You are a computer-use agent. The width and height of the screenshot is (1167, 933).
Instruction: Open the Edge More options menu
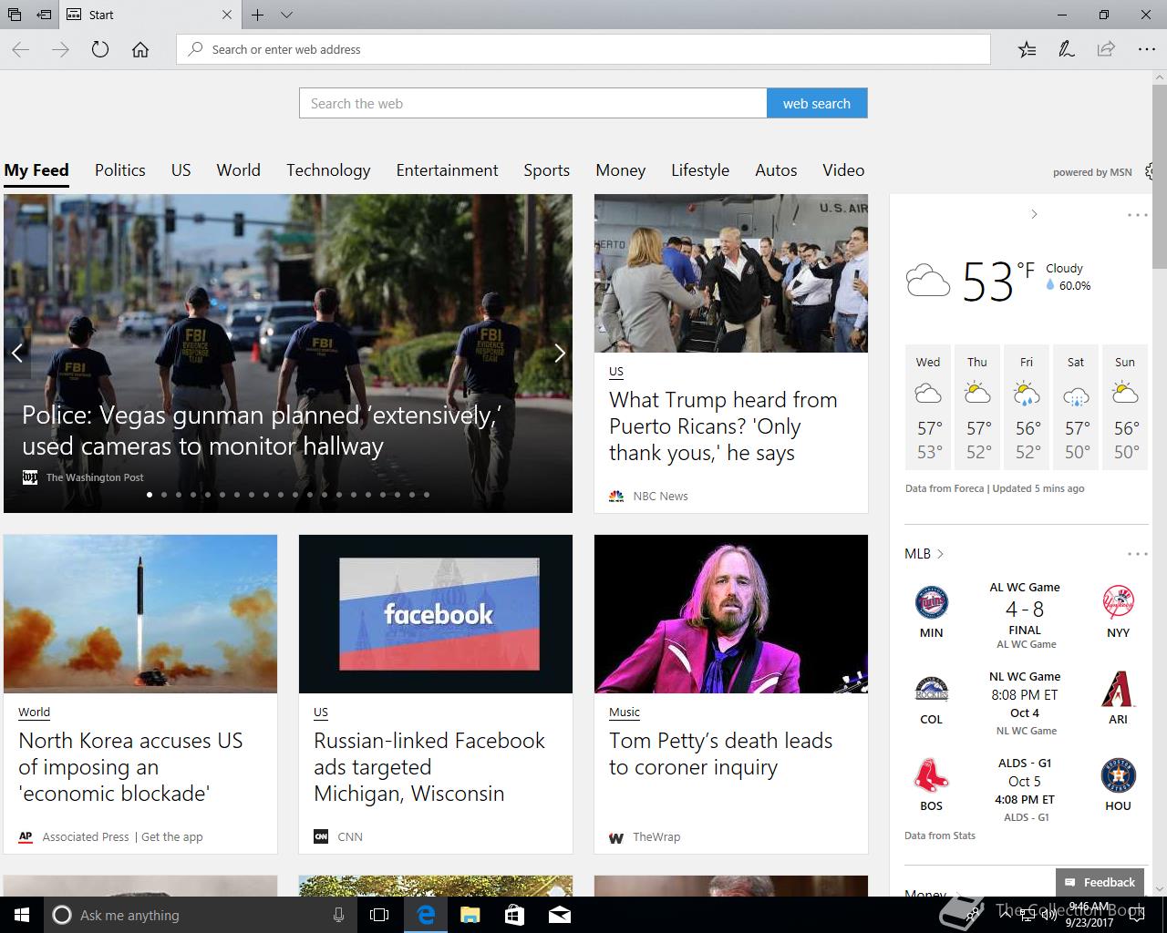pos(1146,49)
